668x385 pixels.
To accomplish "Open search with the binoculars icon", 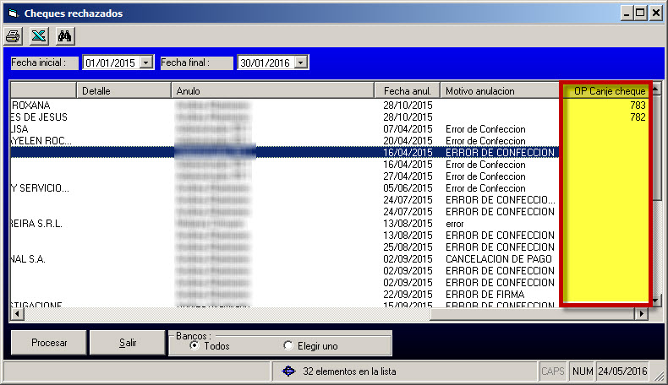I will click(64, 35).
